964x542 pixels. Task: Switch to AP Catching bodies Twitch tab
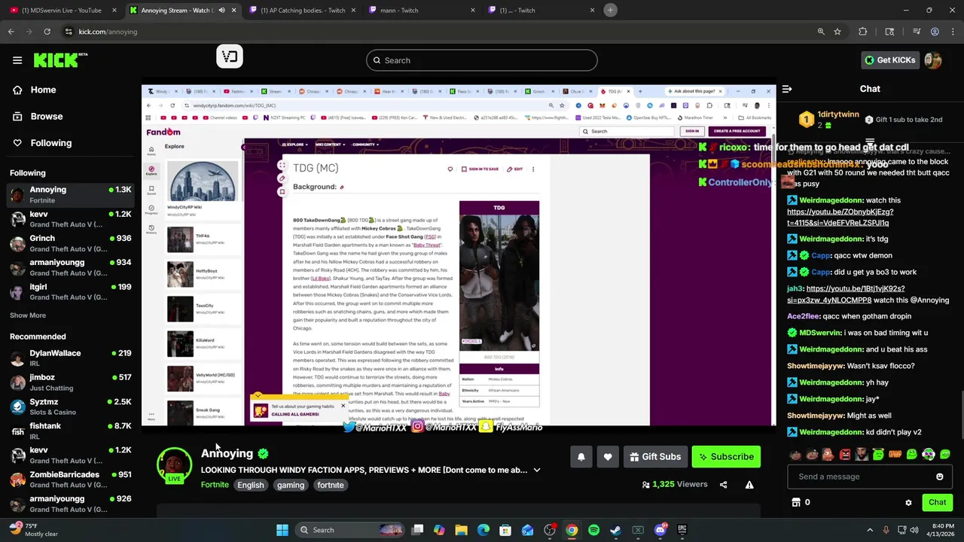[301, 11]
